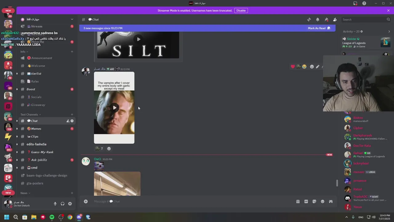The image size is (394, 222).
Task: Open the Welcome channel
Action: click(x=47, y=66)
